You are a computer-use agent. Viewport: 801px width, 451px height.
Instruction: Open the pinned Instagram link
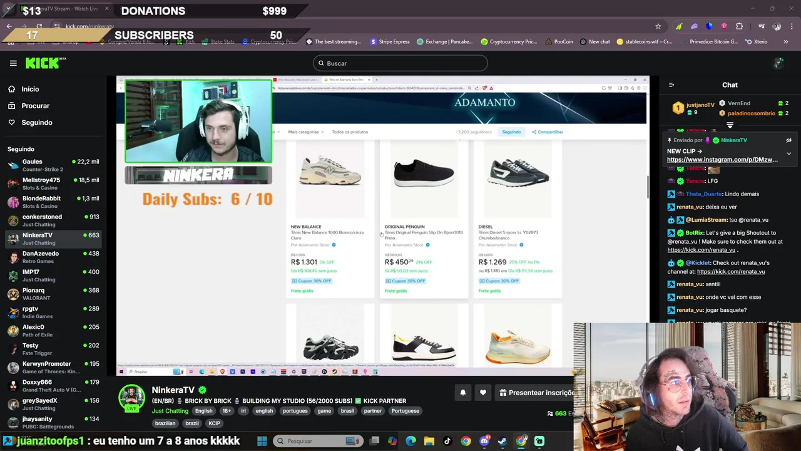point(722,160)
